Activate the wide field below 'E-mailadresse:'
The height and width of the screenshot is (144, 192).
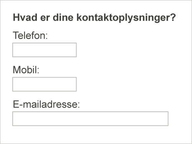click(x=90, y=119)
